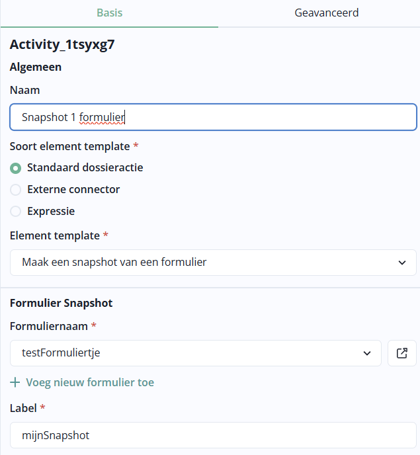Click the Label field containing mijnSnapshot
The image size is (420, 455).
point(213,435)
